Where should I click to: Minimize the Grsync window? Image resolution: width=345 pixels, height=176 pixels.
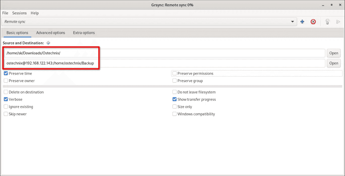323,5
